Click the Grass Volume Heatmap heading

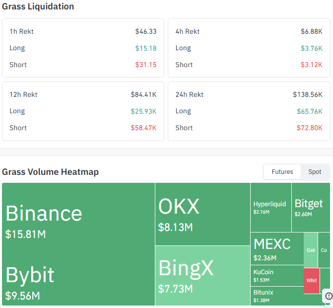click(50, 172)
